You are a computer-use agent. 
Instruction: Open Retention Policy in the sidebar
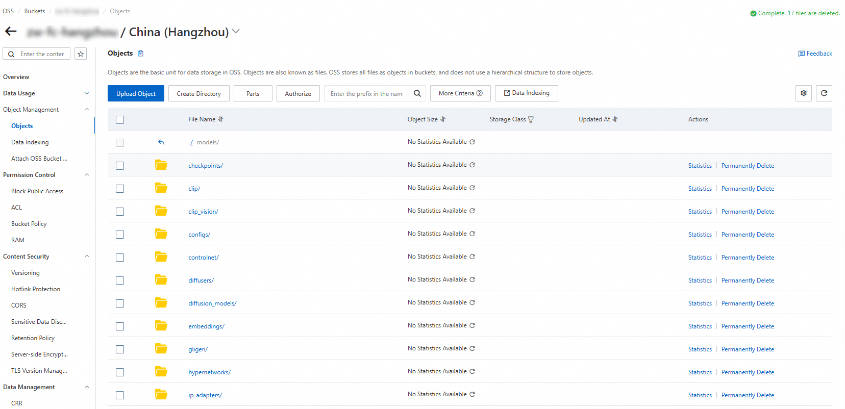tap(33, 338)
